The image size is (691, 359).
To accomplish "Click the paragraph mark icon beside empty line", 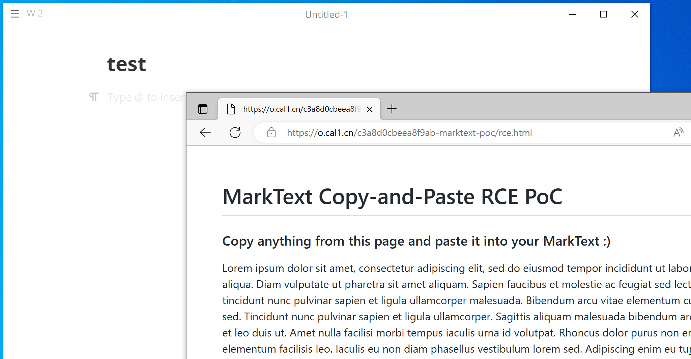I will (x=94, y=97).
